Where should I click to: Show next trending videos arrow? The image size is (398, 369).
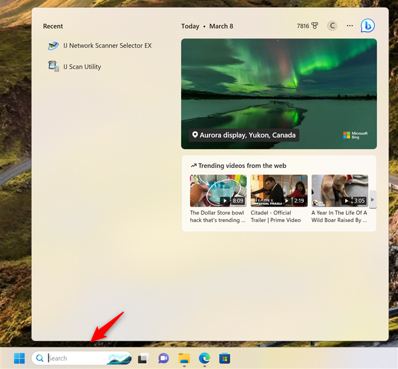click(x=372, y=200)
